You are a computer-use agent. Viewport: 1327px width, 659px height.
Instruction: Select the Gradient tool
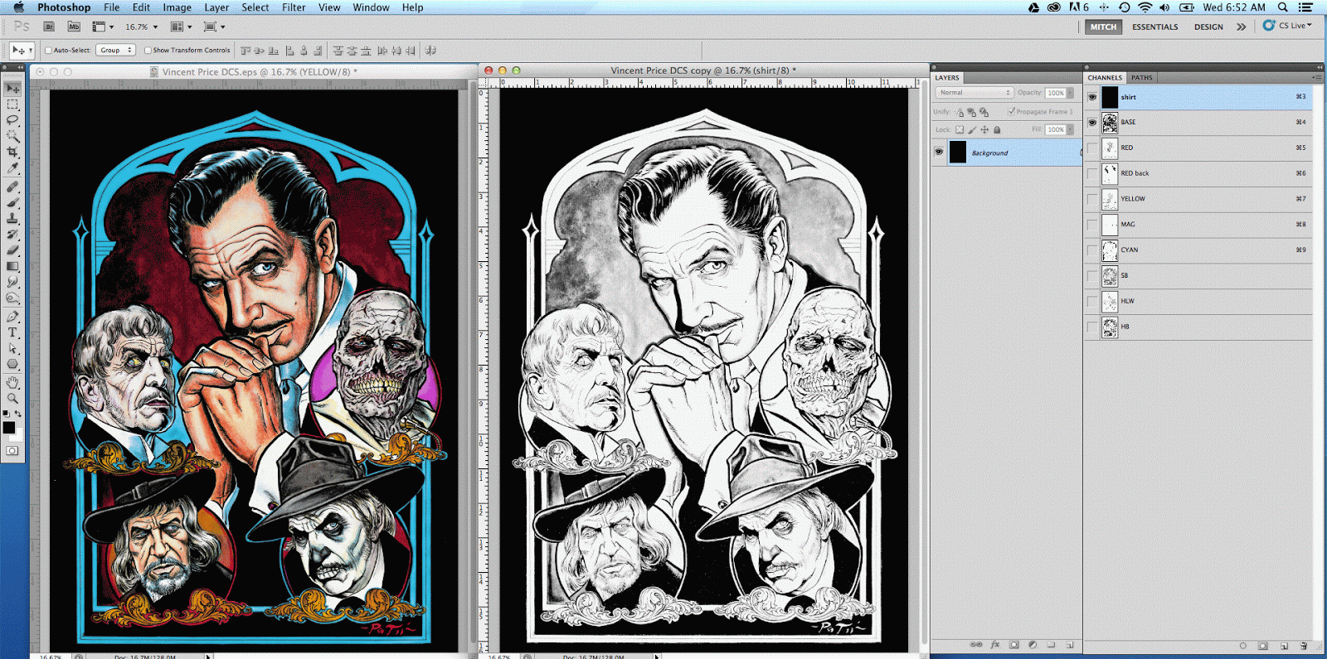coord(12,266)
